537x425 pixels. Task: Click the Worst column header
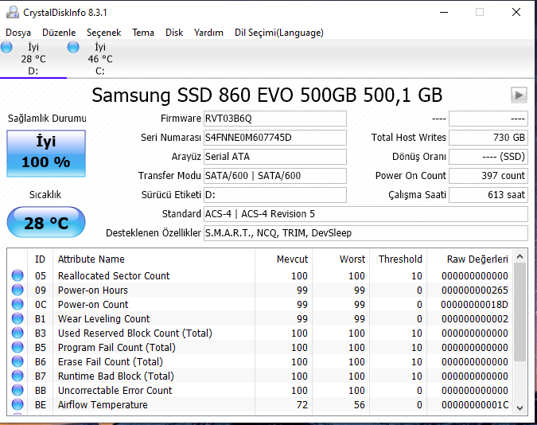(340, 259)
